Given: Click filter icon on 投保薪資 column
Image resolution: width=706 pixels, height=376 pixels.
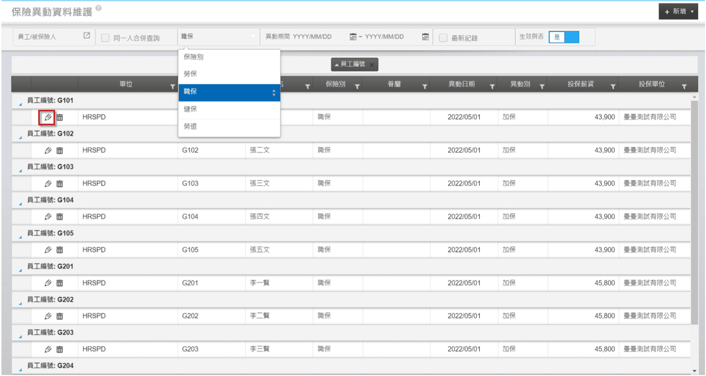Looking at the screenshot, I should [x=613, y=87].
